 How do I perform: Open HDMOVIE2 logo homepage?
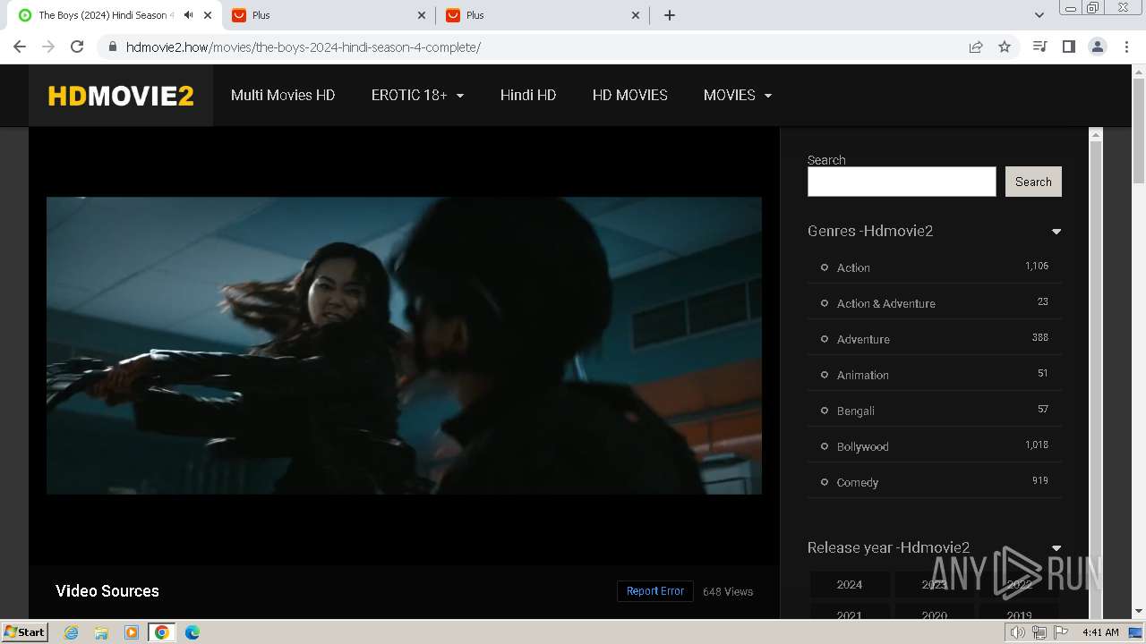[x=121, y=96]
